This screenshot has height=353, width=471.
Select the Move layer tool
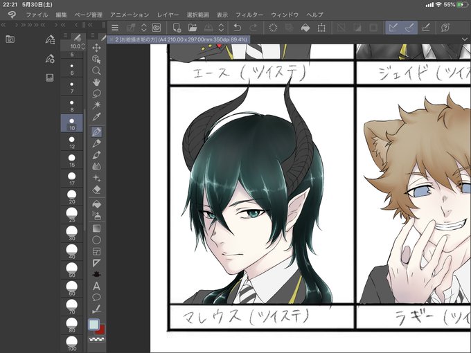[x=96, y=48]
